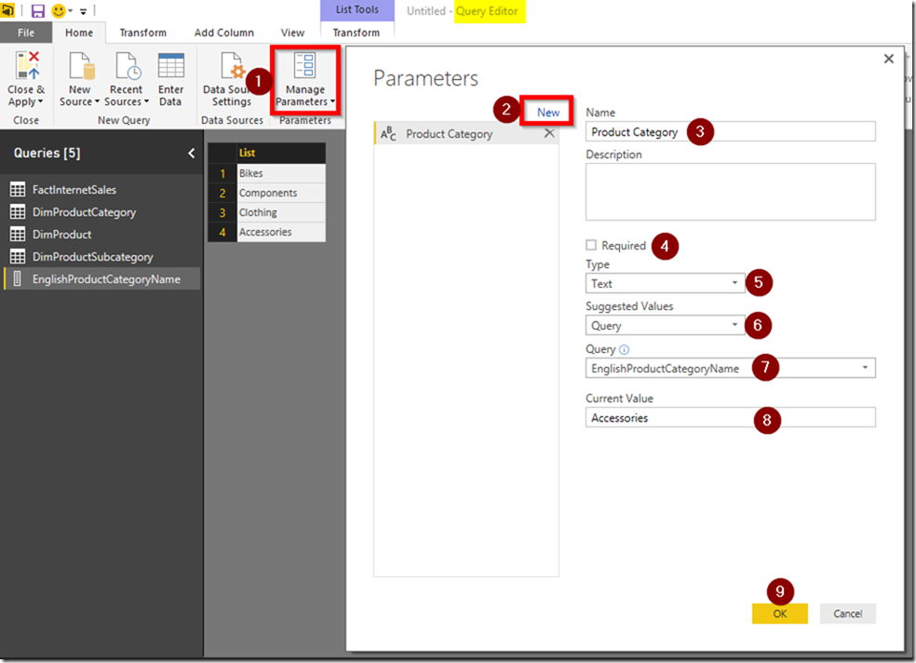Close the Parameters dialog with X

(x=889, y=59)
